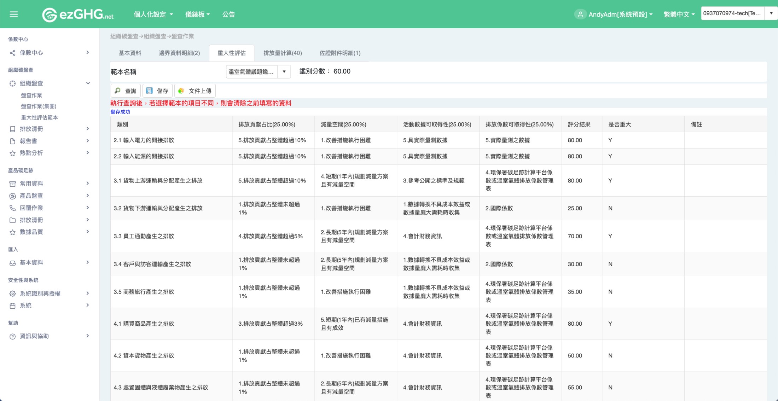Click the upload icon on 文件上傳 button

(x=181, y=91)
